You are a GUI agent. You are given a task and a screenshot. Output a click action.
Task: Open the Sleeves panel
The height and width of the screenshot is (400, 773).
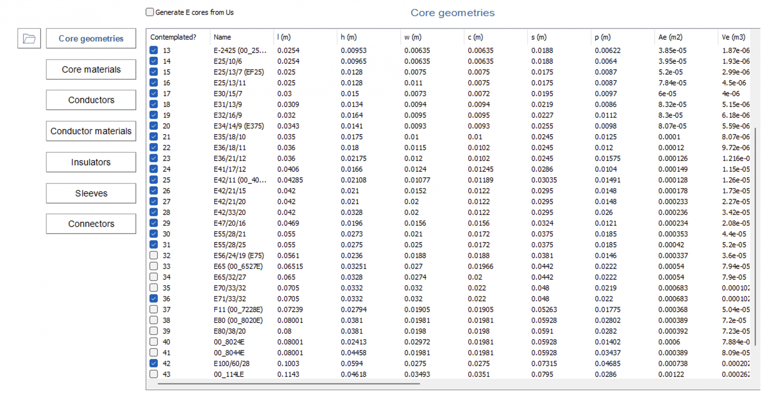pos(91,193)
